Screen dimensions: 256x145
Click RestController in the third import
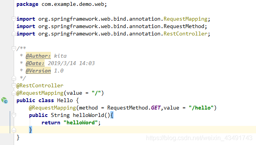186,34
